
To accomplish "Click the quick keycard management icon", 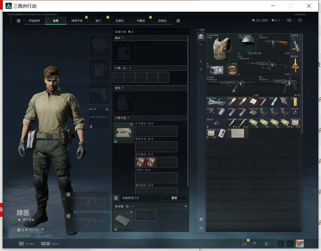I will click(x=116, y=198).
